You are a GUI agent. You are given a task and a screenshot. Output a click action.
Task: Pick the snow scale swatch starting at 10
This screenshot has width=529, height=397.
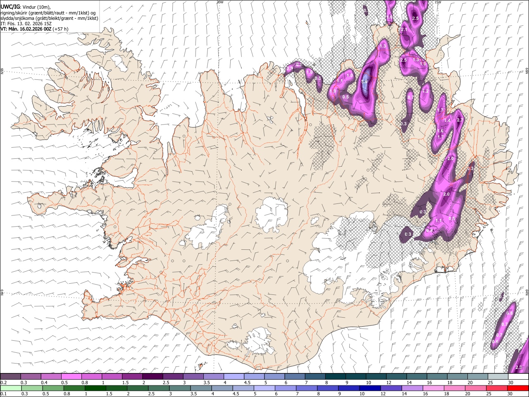coord(376,376)
